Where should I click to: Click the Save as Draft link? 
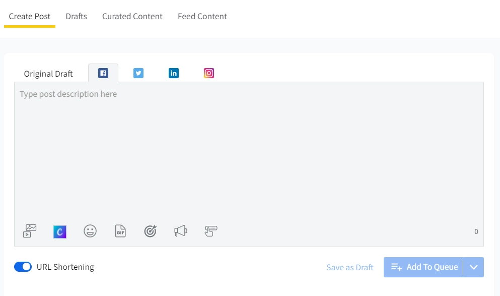(x=350, y=267)
